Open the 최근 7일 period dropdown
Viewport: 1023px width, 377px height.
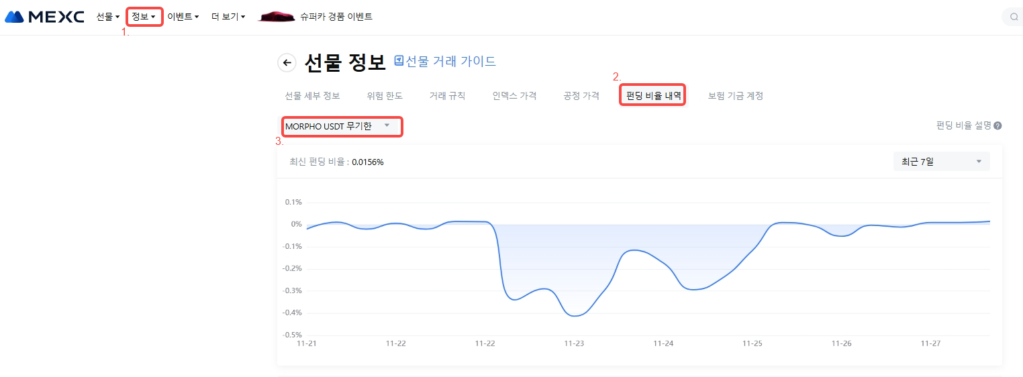(x=941, y=162)
